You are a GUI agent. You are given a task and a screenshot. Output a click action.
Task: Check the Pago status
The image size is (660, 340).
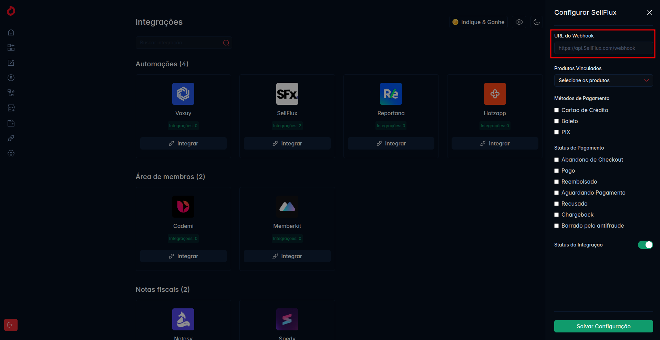556,171
